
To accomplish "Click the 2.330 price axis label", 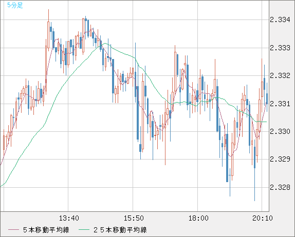I will click(280, 131).
